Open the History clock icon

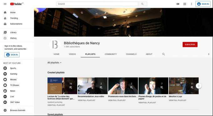[x=5, y=38]
